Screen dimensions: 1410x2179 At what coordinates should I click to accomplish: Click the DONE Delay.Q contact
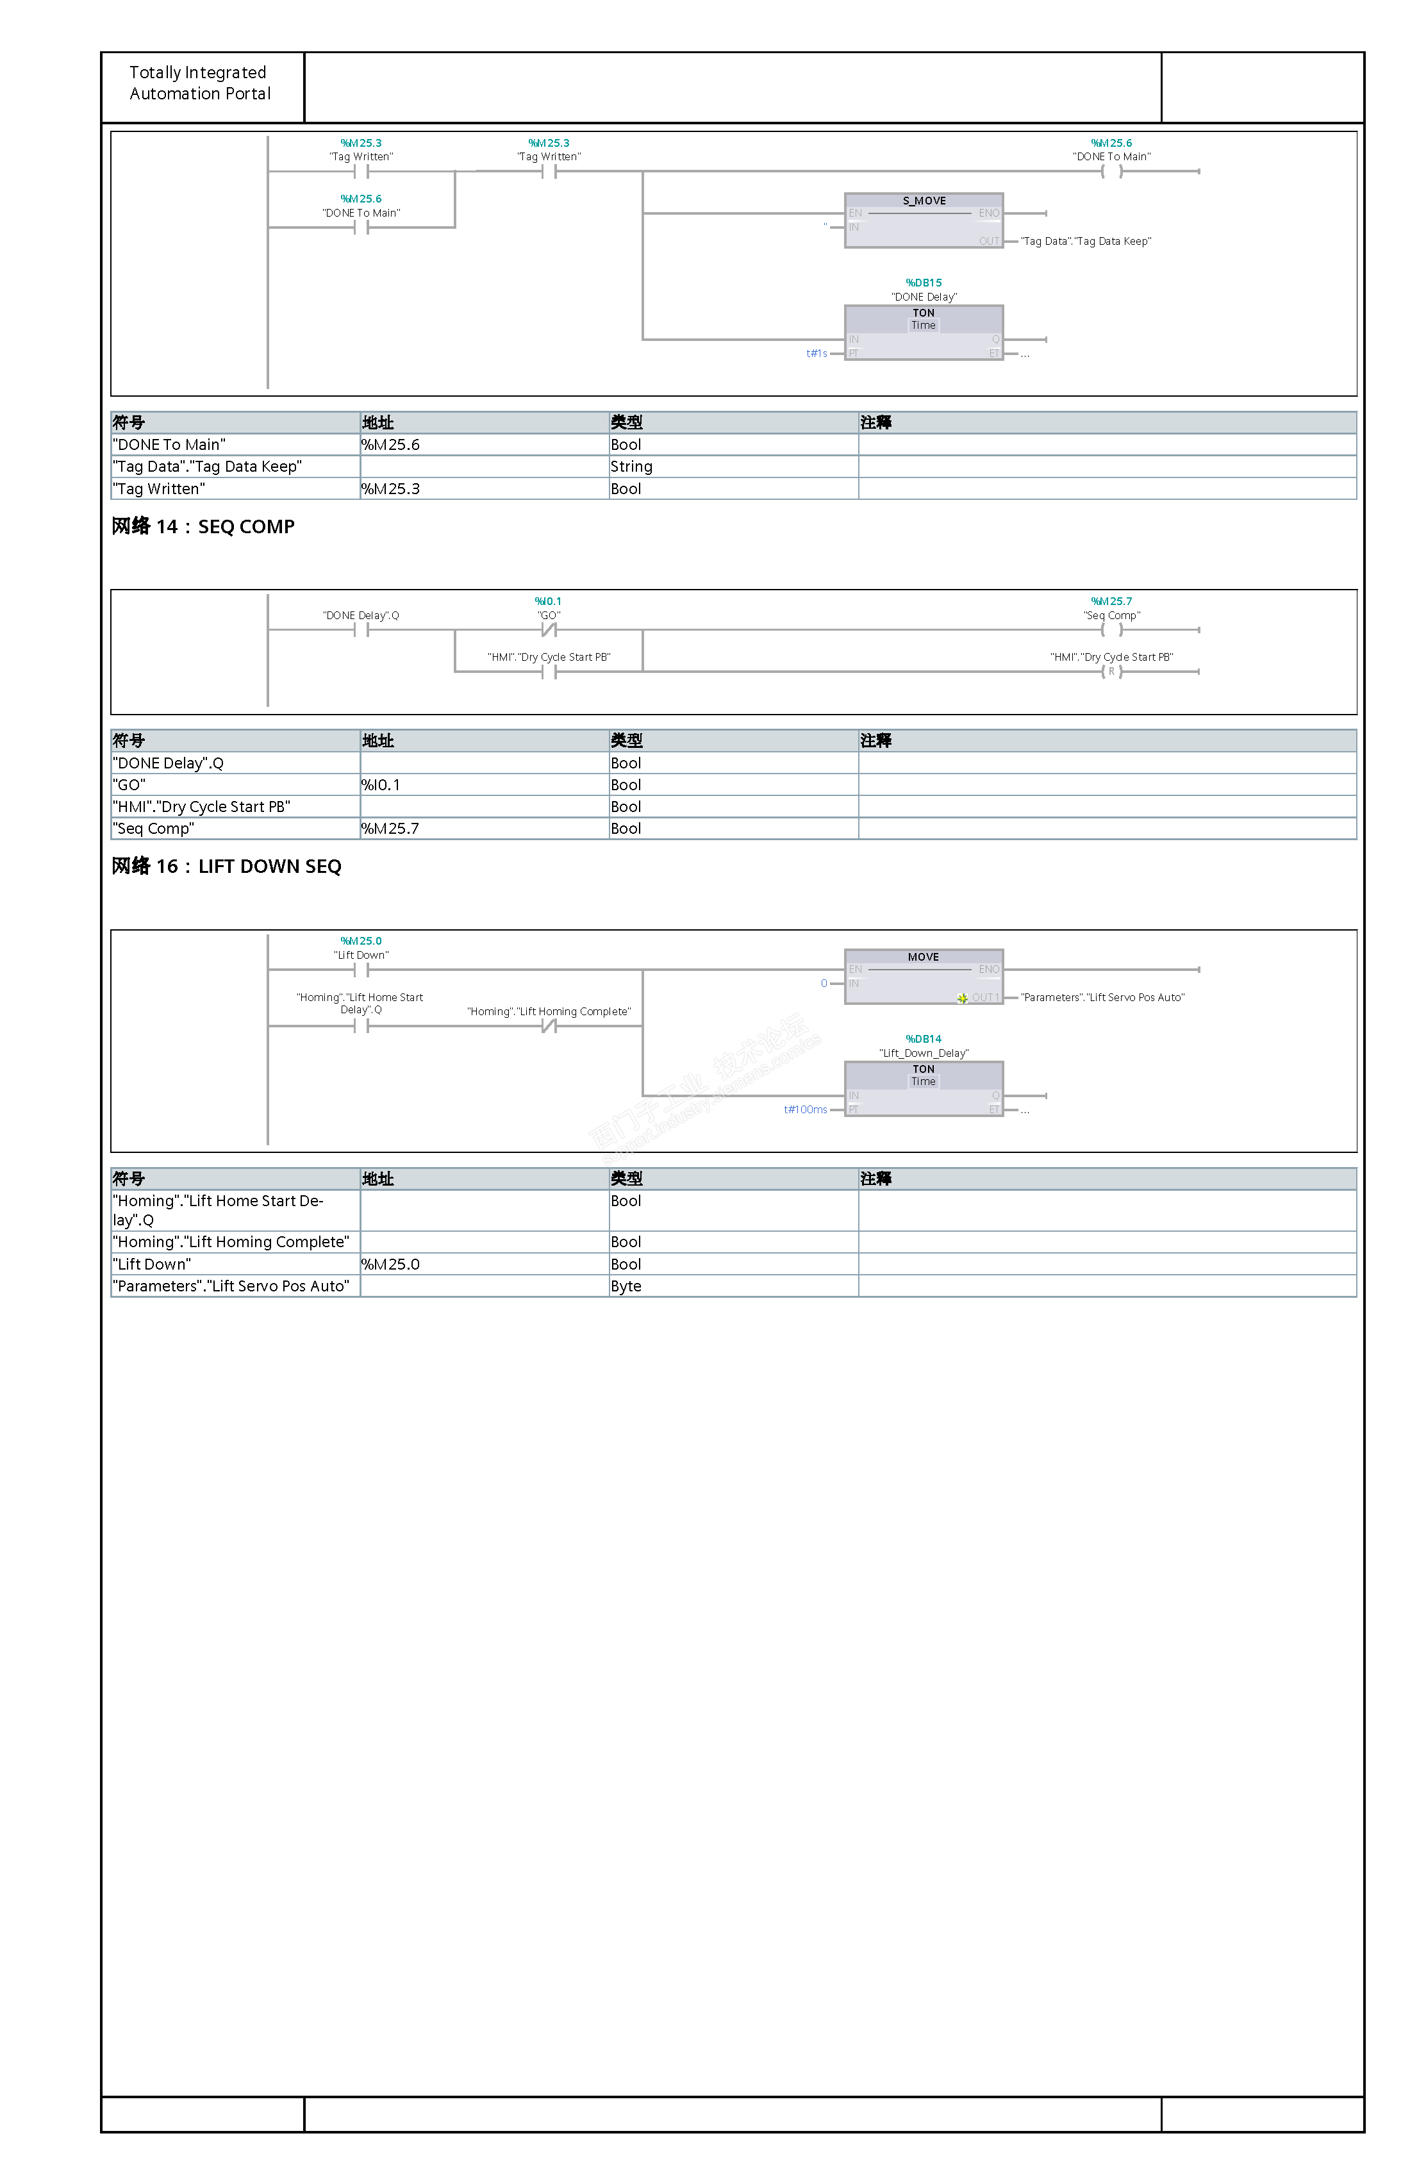(361, 630)
